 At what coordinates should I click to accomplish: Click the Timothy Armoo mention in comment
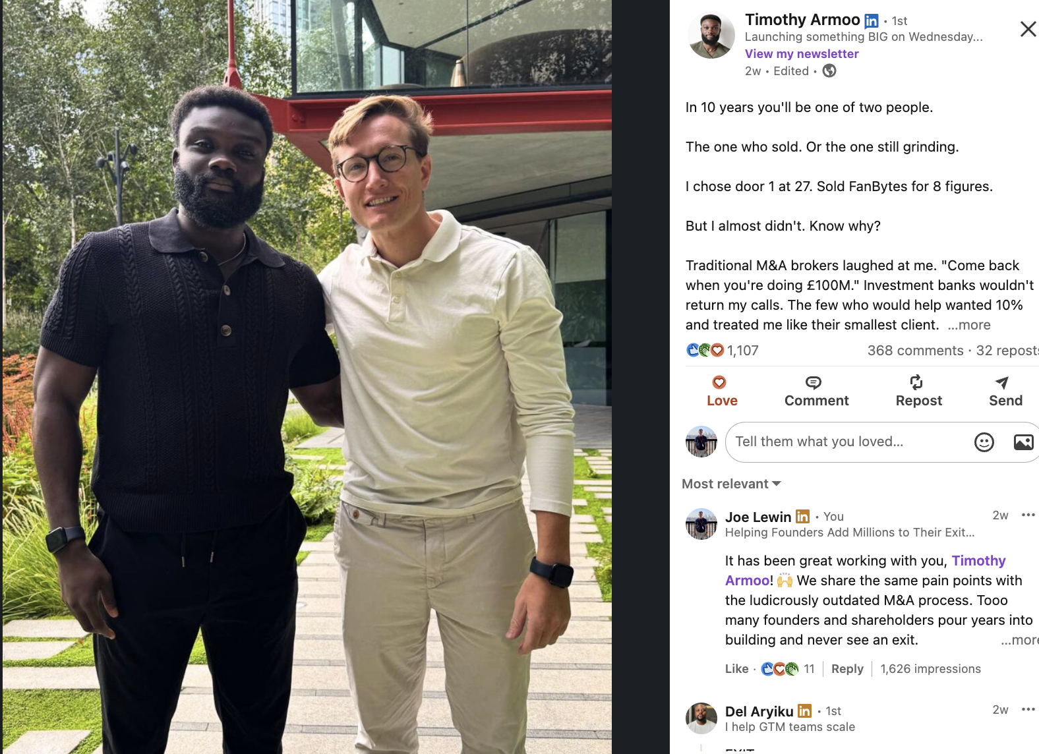[x=866, y=571]
